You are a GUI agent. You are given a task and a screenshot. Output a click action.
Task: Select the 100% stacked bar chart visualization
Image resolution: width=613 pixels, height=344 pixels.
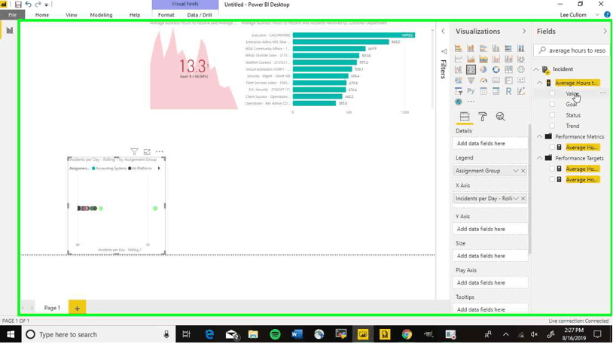pos(508,48)
